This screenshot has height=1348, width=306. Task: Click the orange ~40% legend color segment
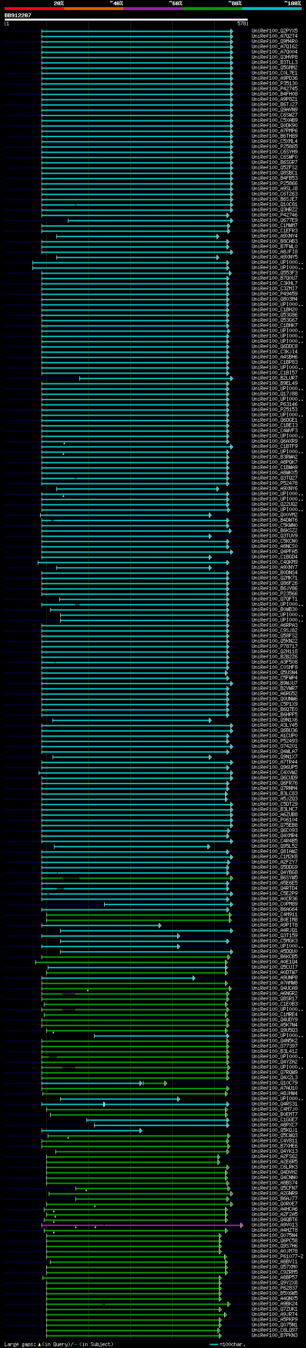pos(94,9)
